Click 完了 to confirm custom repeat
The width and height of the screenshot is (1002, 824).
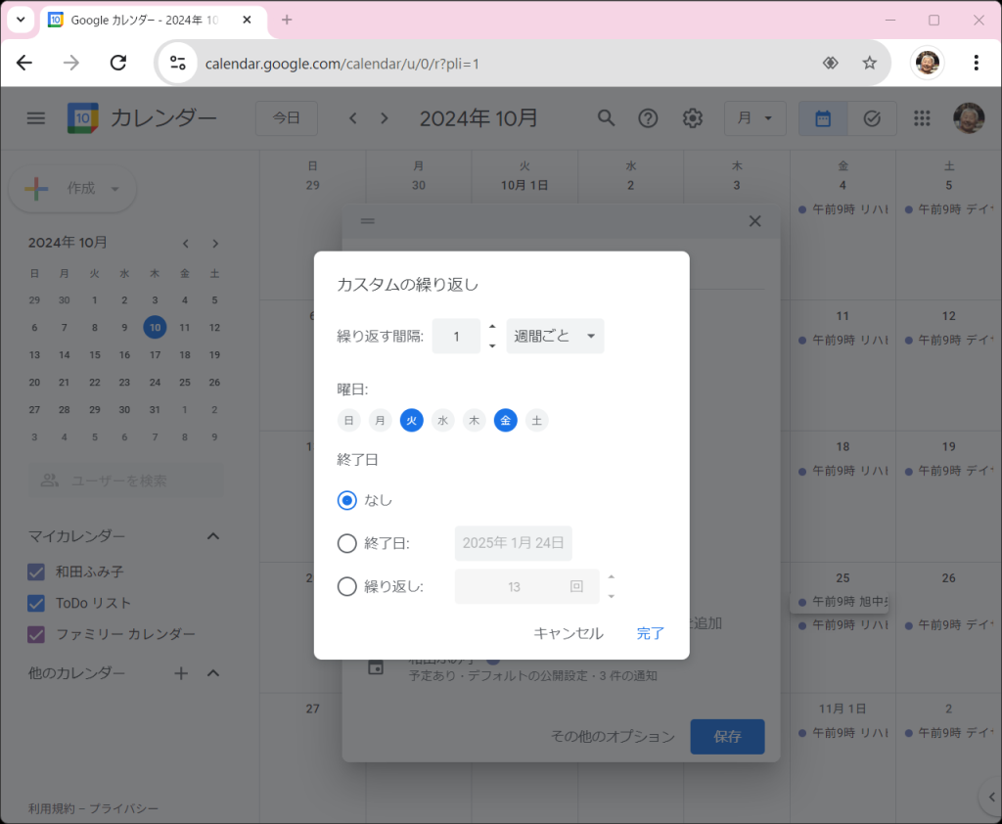pyautogui.click(x=651, y=633)
